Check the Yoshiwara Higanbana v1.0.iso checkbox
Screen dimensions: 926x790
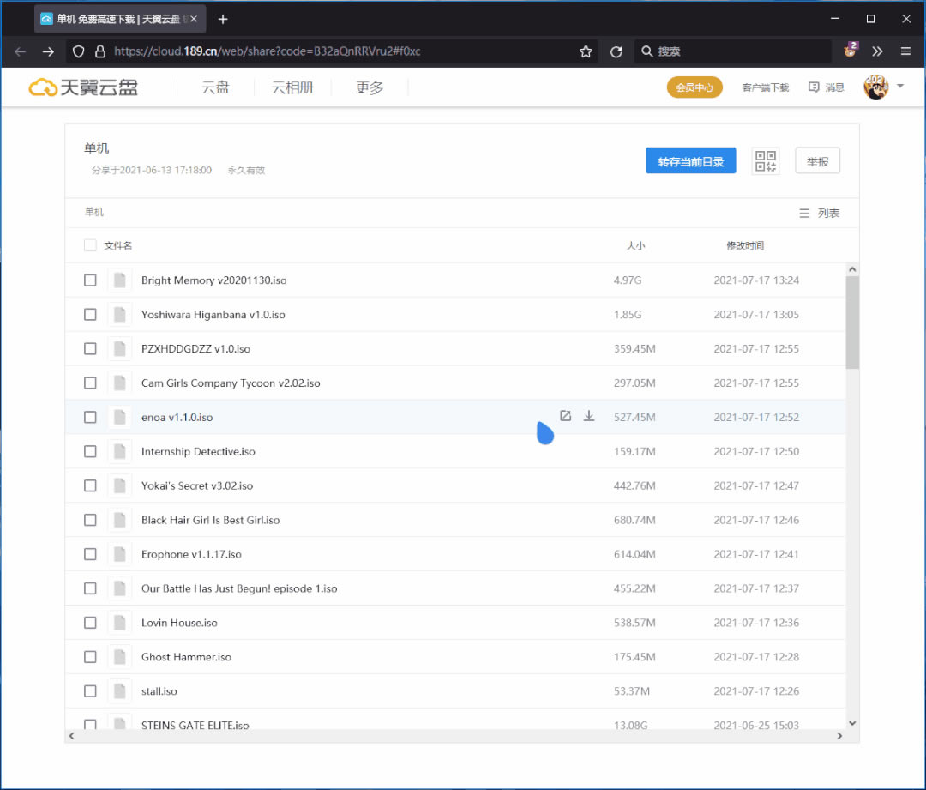(90, 314)
